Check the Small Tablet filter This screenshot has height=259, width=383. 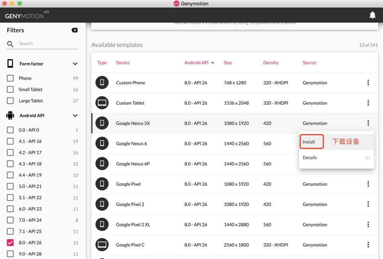pos(10,89)
